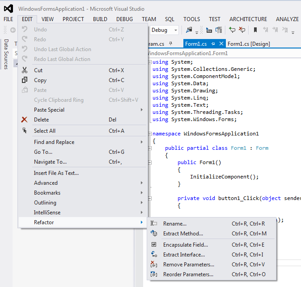Open the SQL menu

[x=170, y=19]
